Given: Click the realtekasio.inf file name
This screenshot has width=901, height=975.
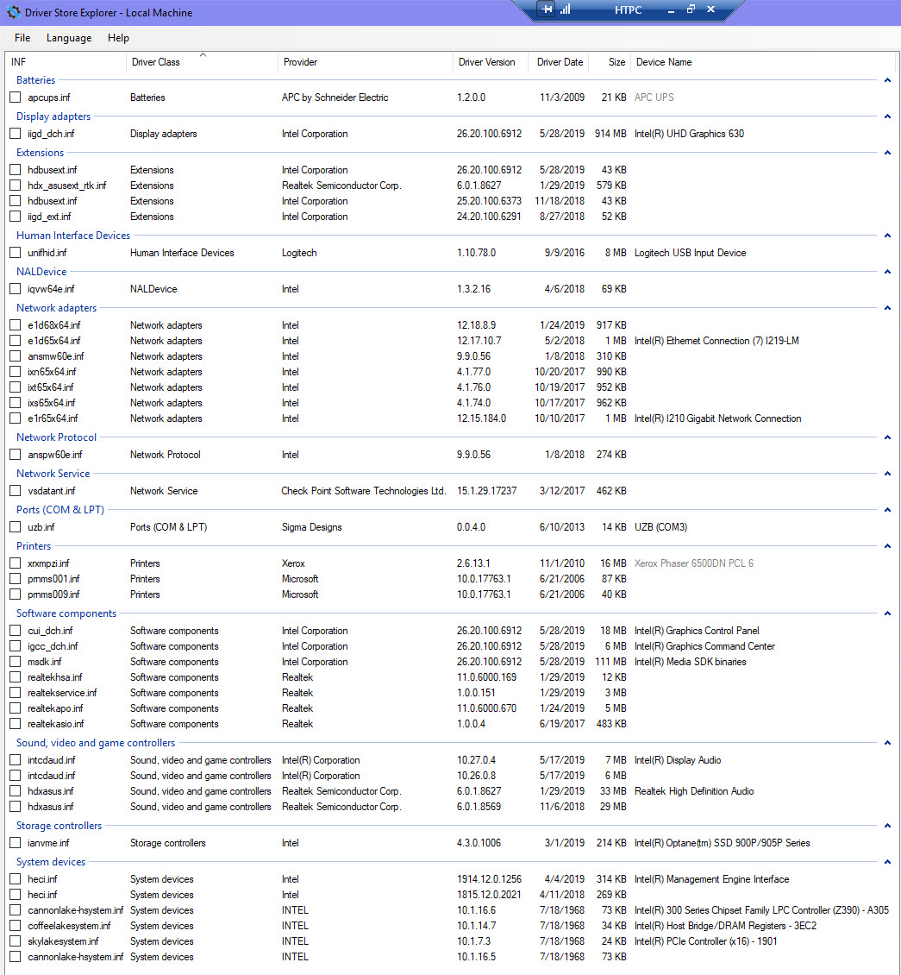Looking at the screenshot, I should (55, 724).
